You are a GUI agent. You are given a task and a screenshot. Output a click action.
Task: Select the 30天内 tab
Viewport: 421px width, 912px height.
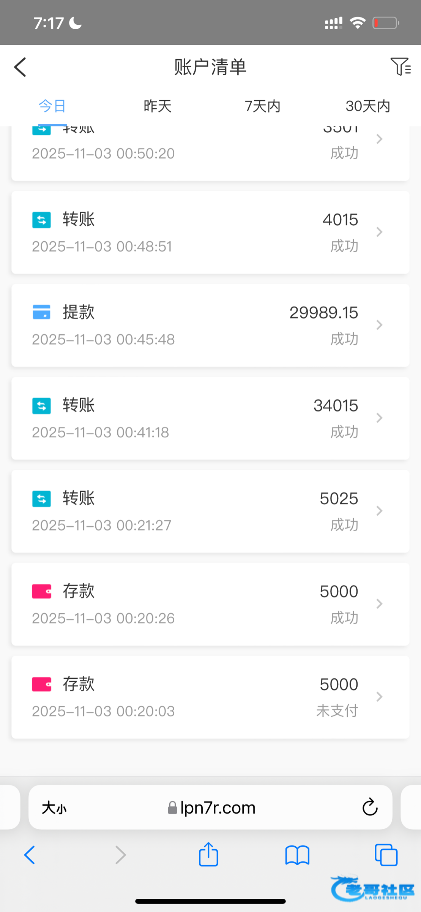367,106
